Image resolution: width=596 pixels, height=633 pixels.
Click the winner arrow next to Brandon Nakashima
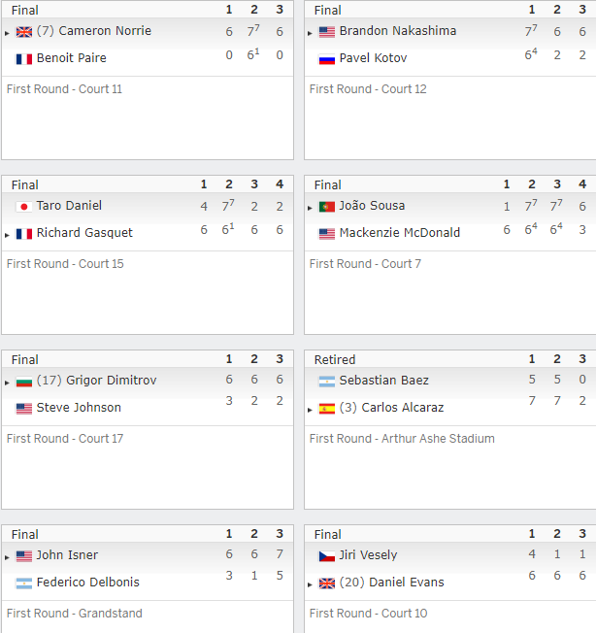pyautogui.click(x=310, y=33)
